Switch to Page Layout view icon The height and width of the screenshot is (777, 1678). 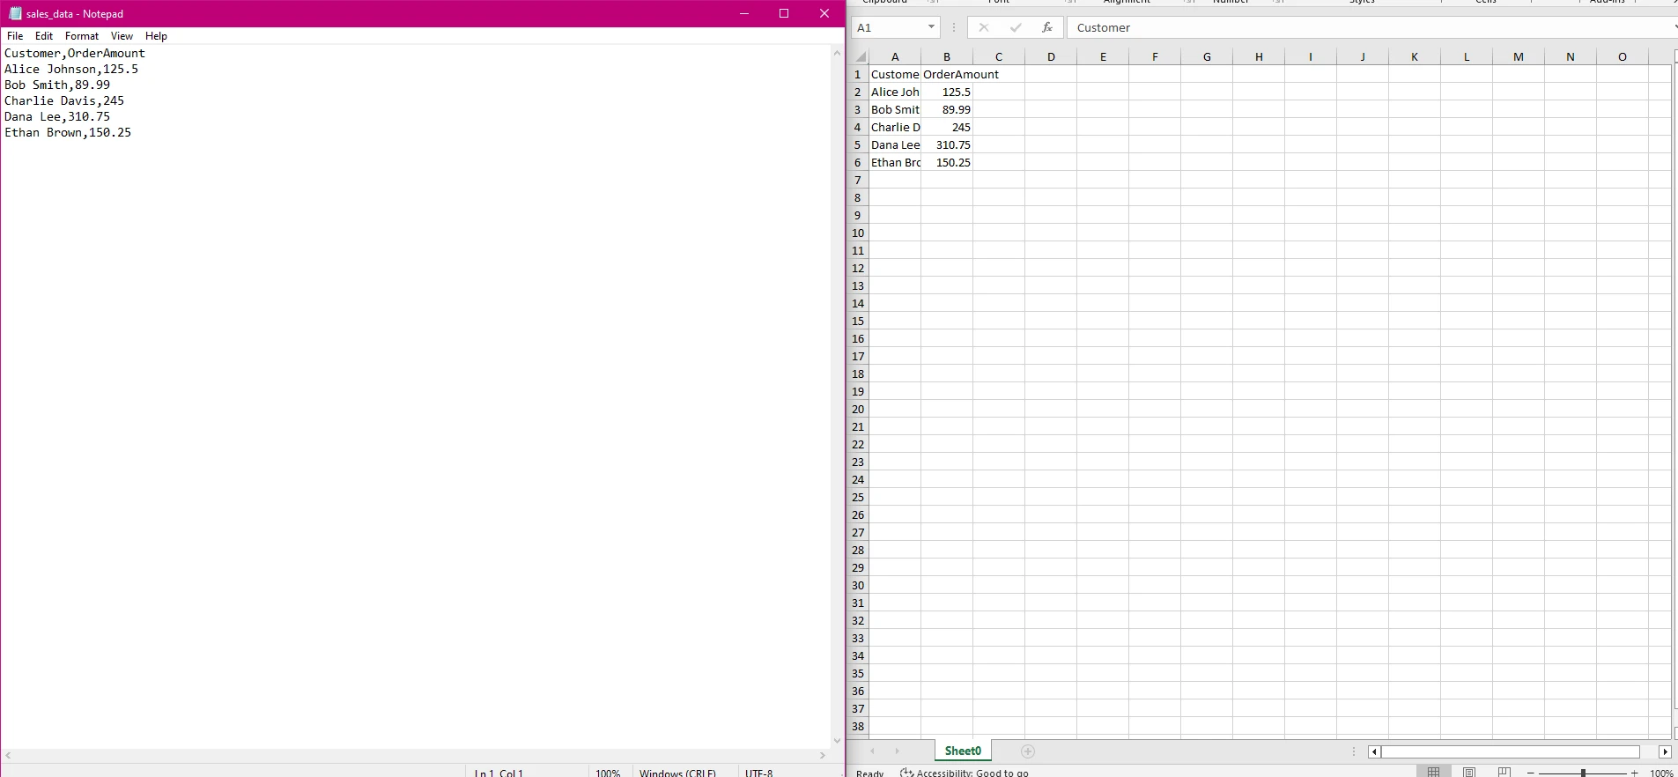1469,773
